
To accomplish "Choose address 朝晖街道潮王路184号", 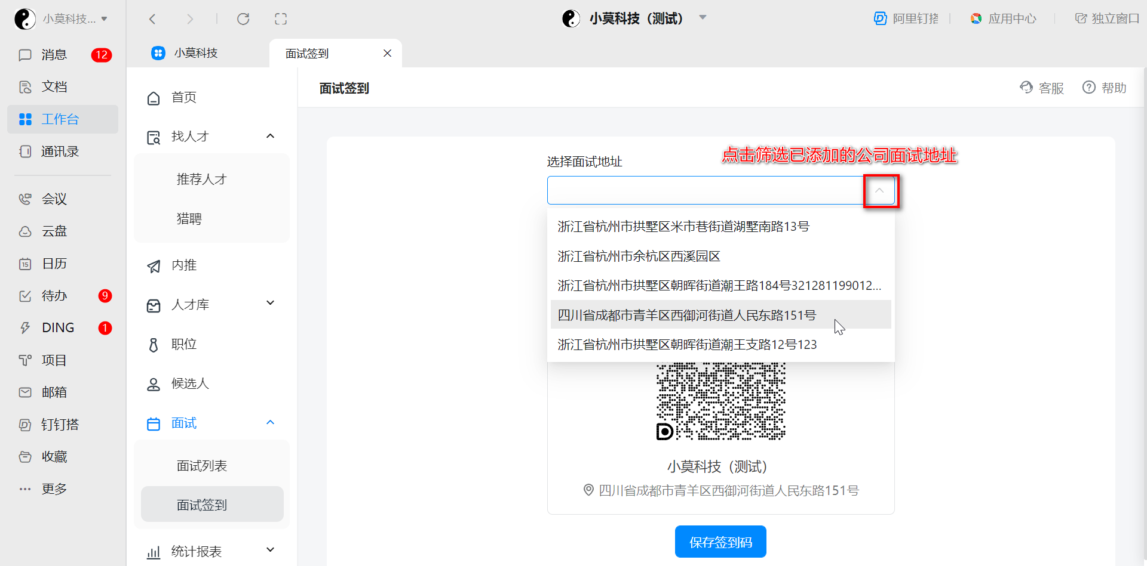I will click(720, 285).
